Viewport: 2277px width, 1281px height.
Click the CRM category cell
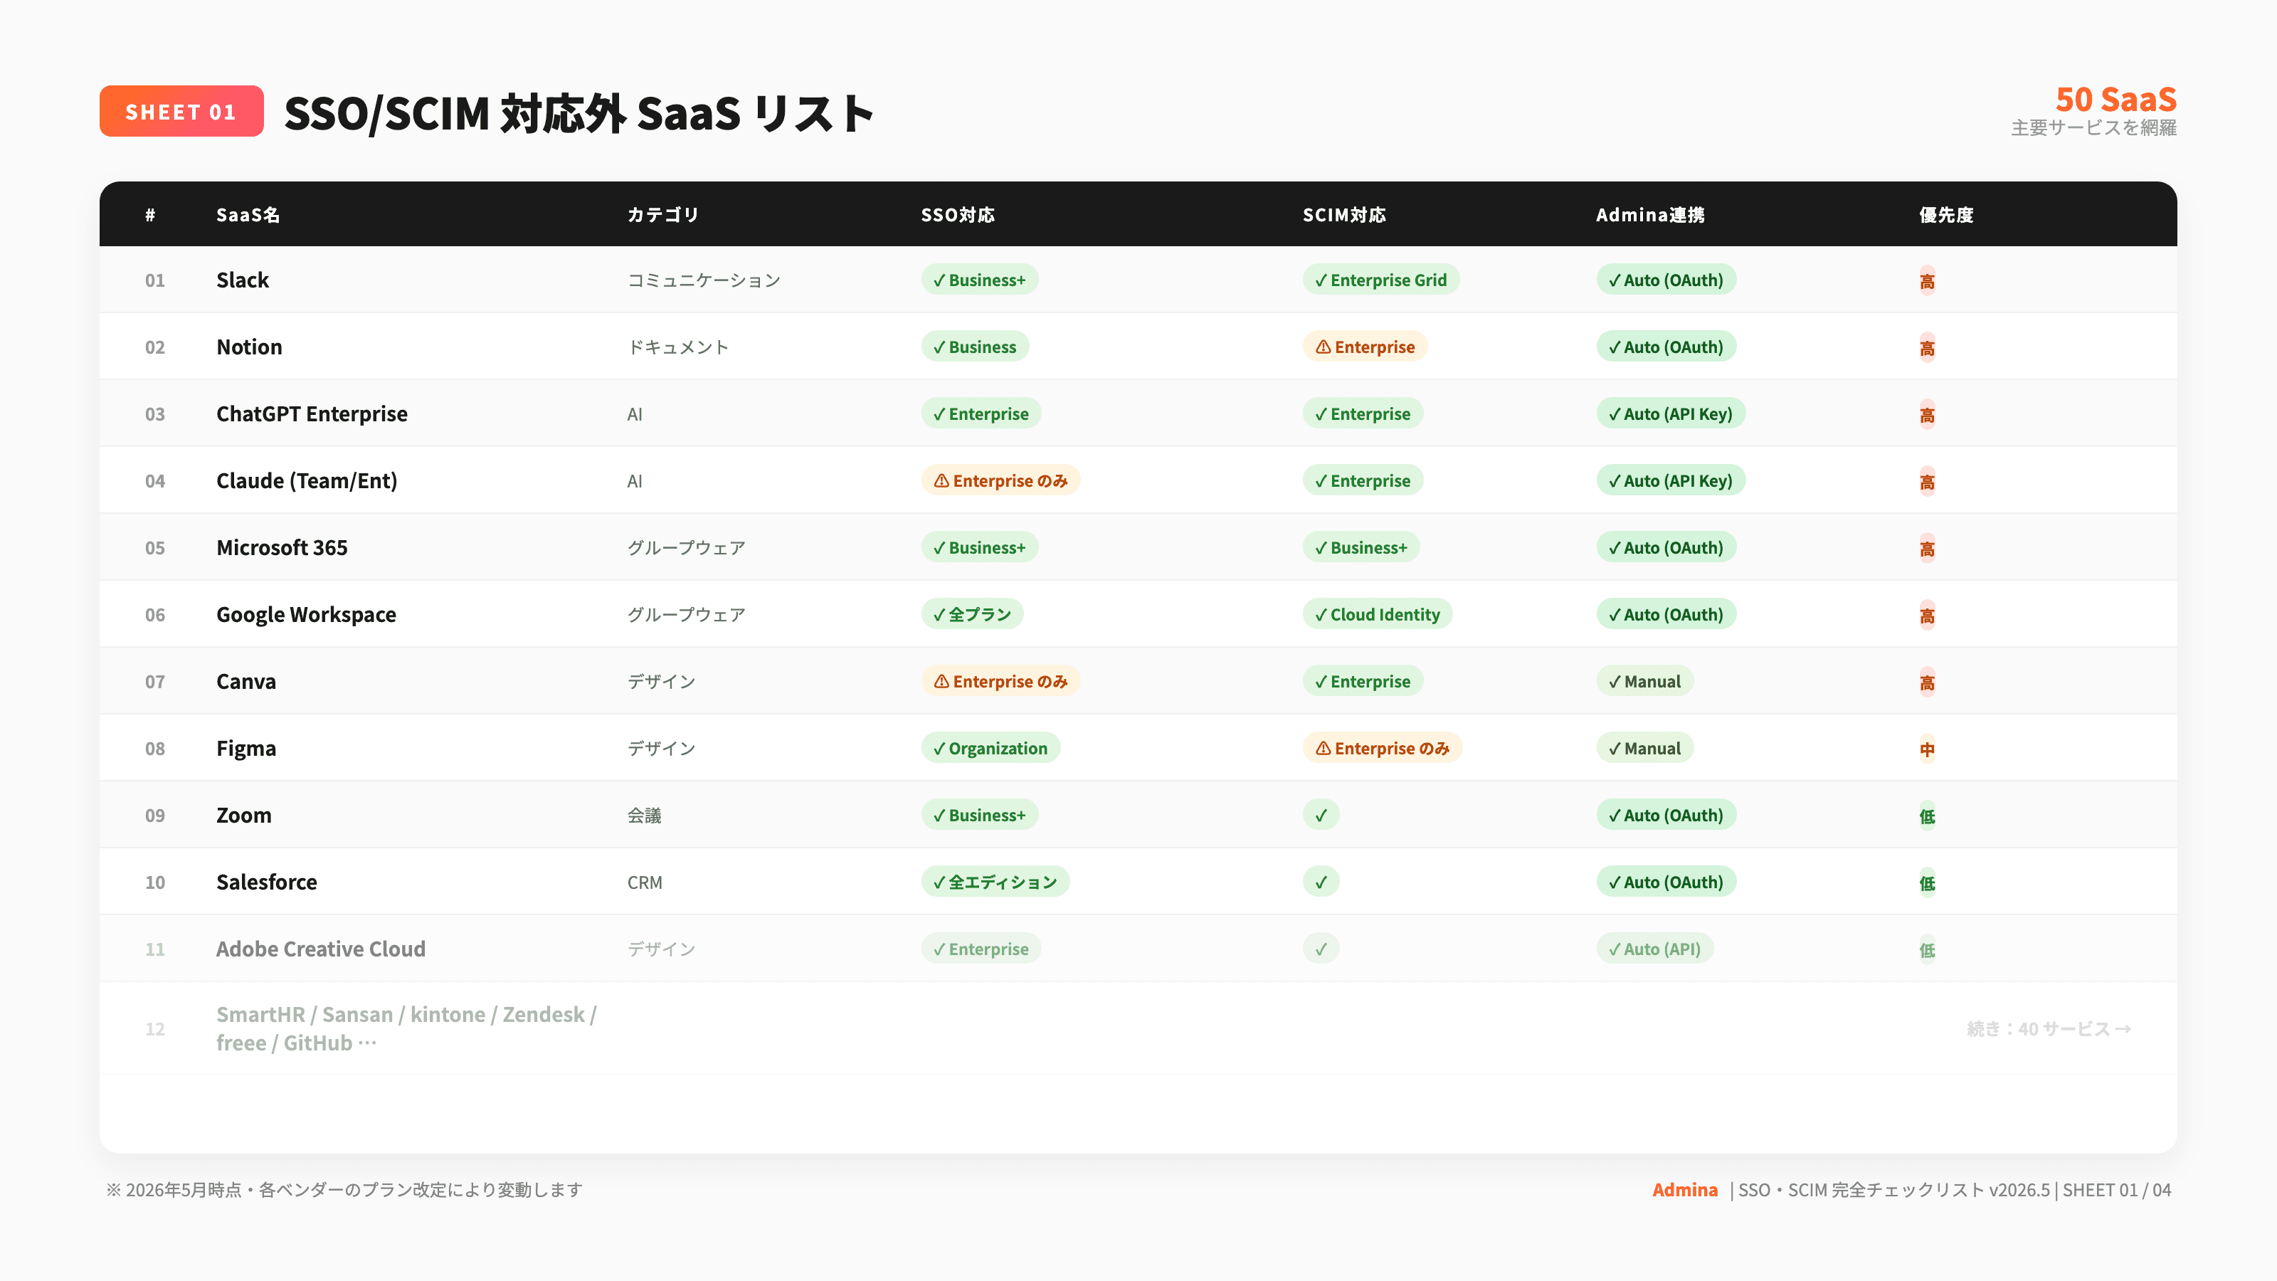pos(645,882)
